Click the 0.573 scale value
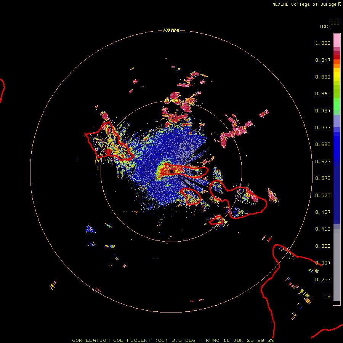This screenshot has height=343, width=343. 323,178
